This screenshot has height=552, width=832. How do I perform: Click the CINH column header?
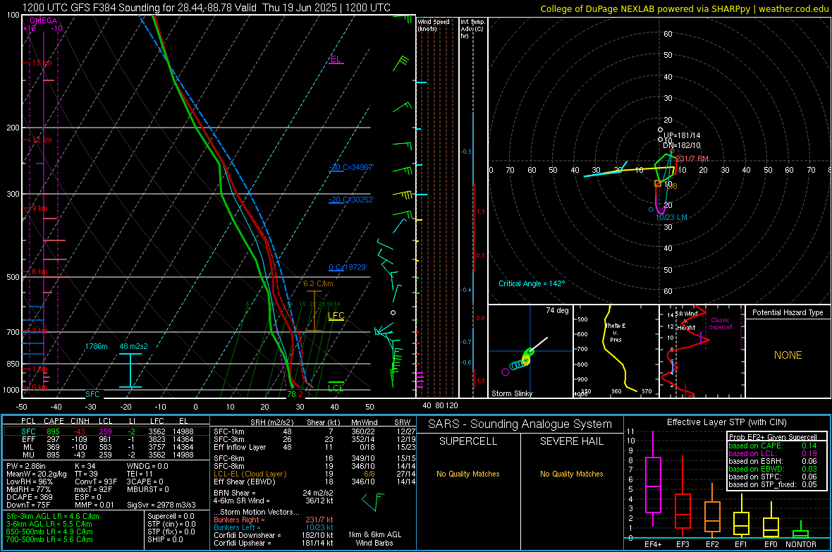point(80,421)
